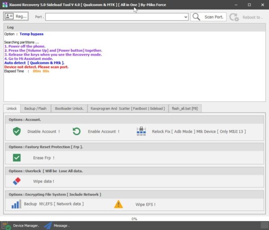
Task: Switch to the Backup / Flash tab
Action: coord(35,108)
